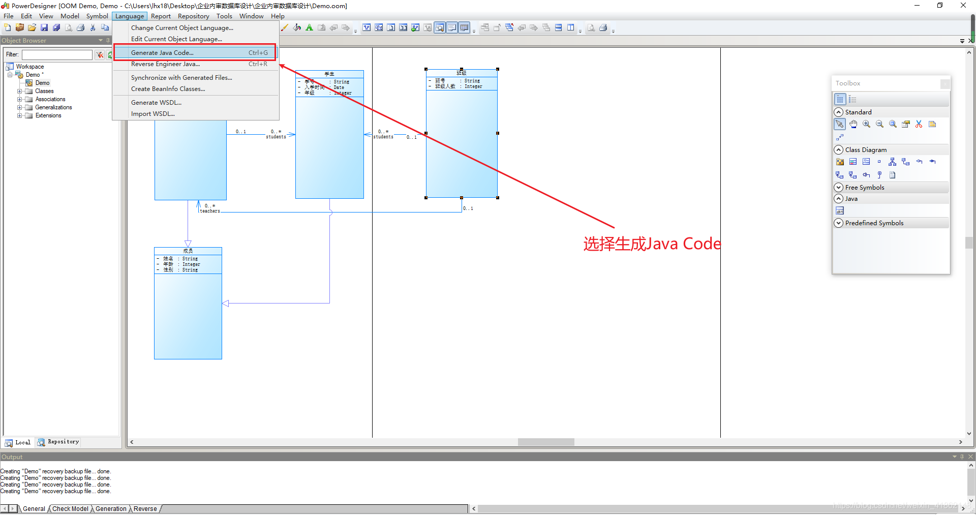Pin the Object Browser panel

[x=108, y=40]
